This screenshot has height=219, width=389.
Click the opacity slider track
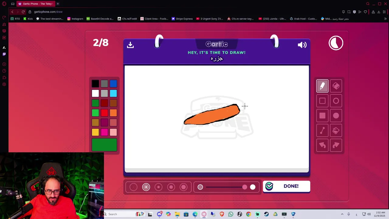[226, 187]
